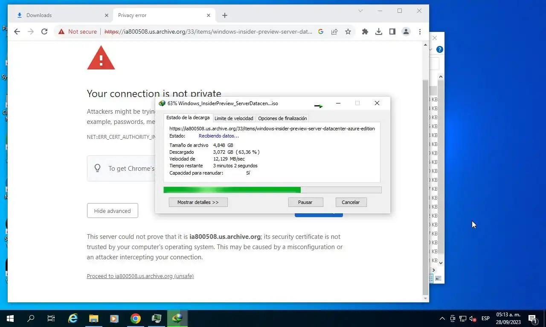Screen dimensions: 546x327
Task: Click help icon in background window
Action: pyautogui.click(x=440, y=49)
